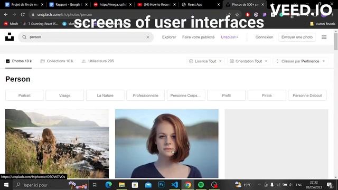Open the Classer par Pertinence dropdown

tap(301, 61)
